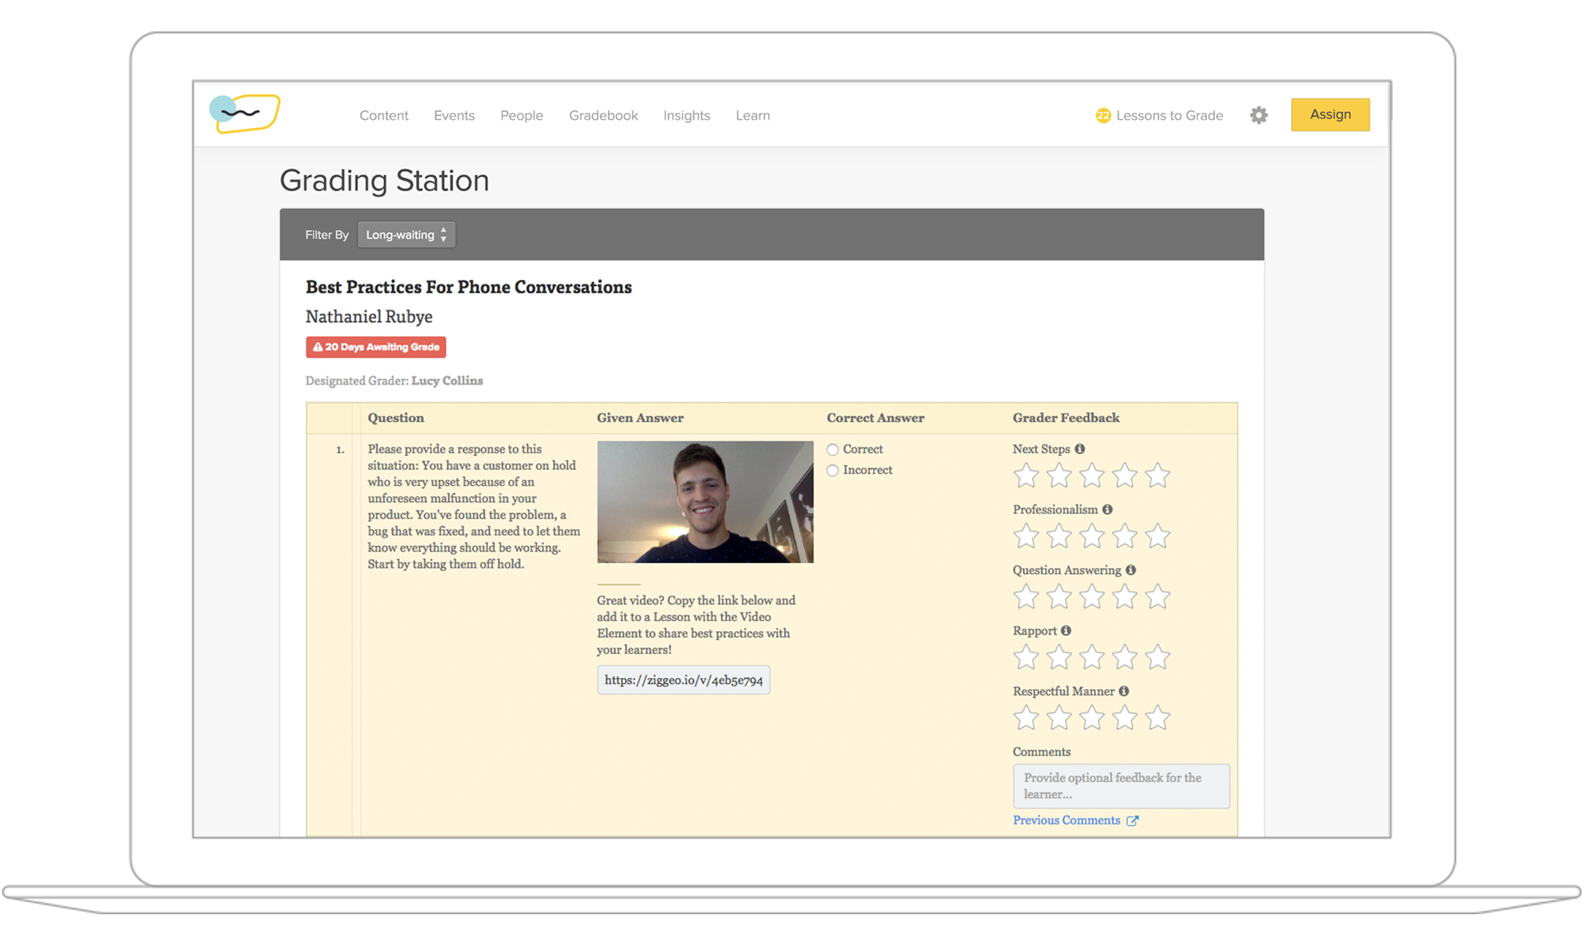The height and width of the screenshot is (945, 1585).
Task: Click the info icon next to Professionalism
Action: [x=1107, y=509]
